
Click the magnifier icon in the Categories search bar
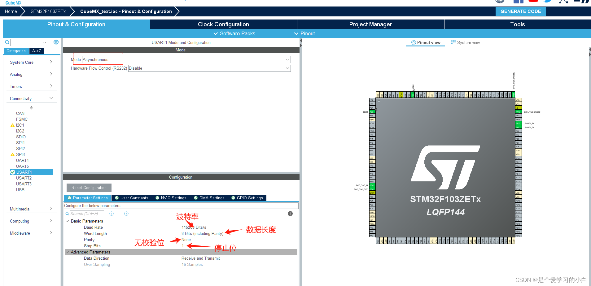[x=7, y=42]
